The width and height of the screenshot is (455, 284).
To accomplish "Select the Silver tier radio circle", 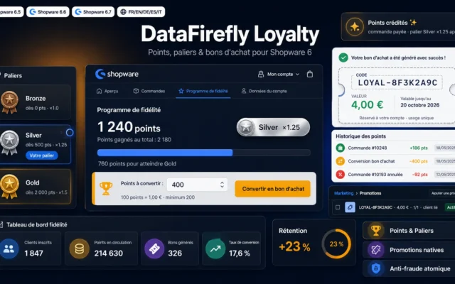I will (70, 133).
